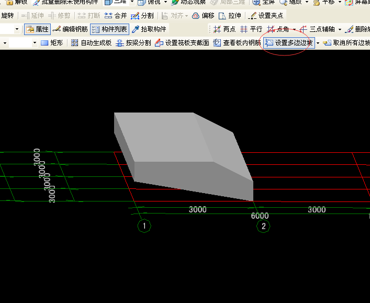Select the 拉伸 stretch tool
This screenshot has height=303, width=370.
(x=230, y=16)
